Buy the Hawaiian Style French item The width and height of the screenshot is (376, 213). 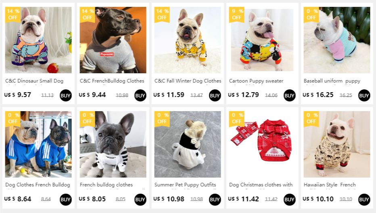point(364,200)
